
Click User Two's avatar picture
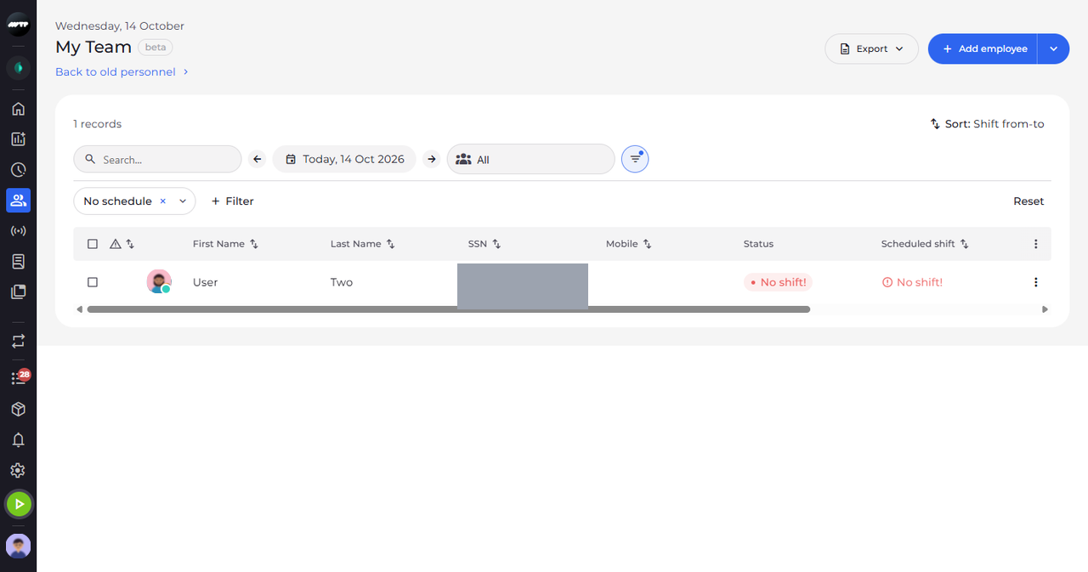[x=159, y=281]
